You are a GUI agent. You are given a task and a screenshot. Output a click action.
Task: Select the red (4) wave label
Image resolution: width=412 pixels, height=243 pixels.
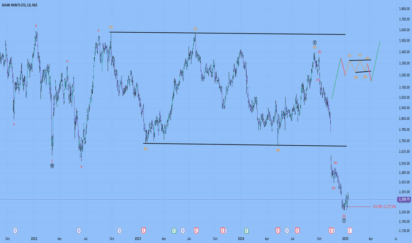[x=336, y=163]
